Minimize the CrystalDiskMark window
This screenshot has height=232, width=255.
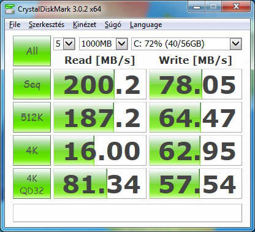coord(197,7)
